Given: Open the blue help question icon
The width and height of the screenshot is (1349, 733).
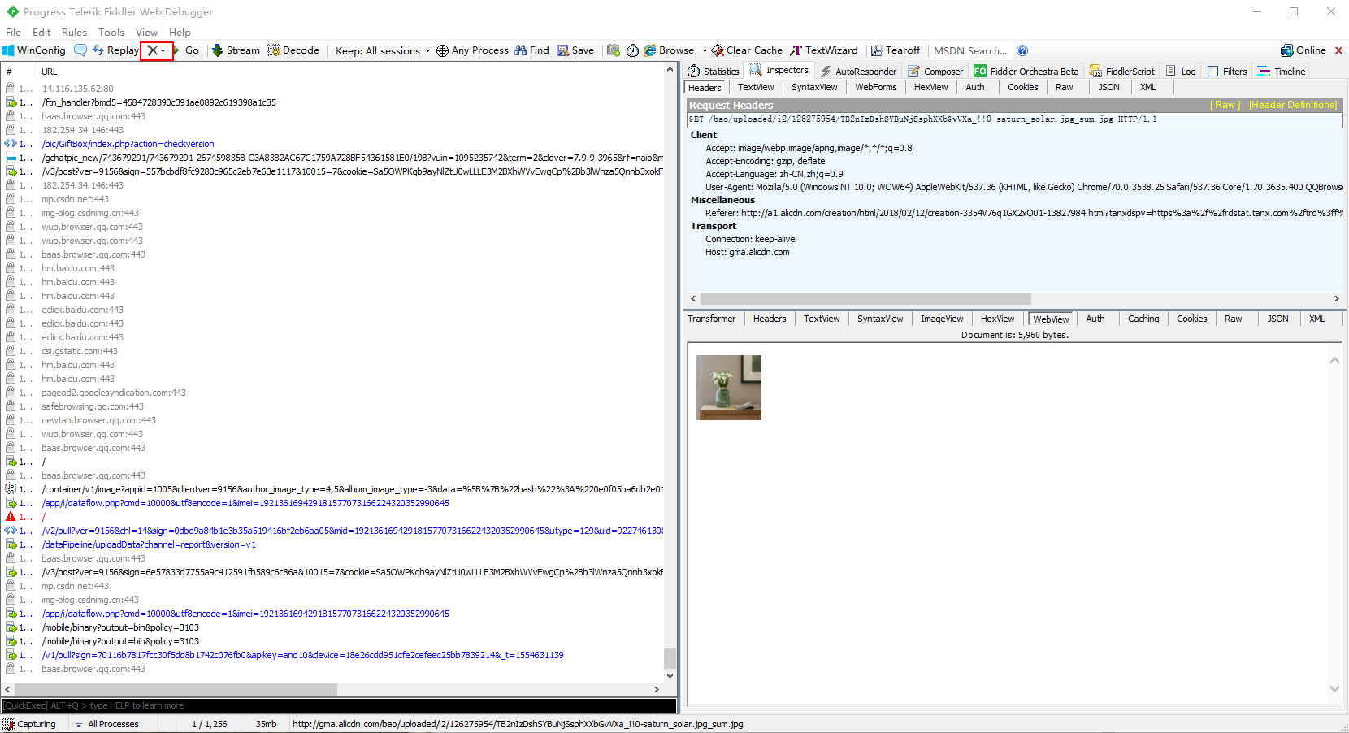Looking at the screenshot, I should (1022, 50).
